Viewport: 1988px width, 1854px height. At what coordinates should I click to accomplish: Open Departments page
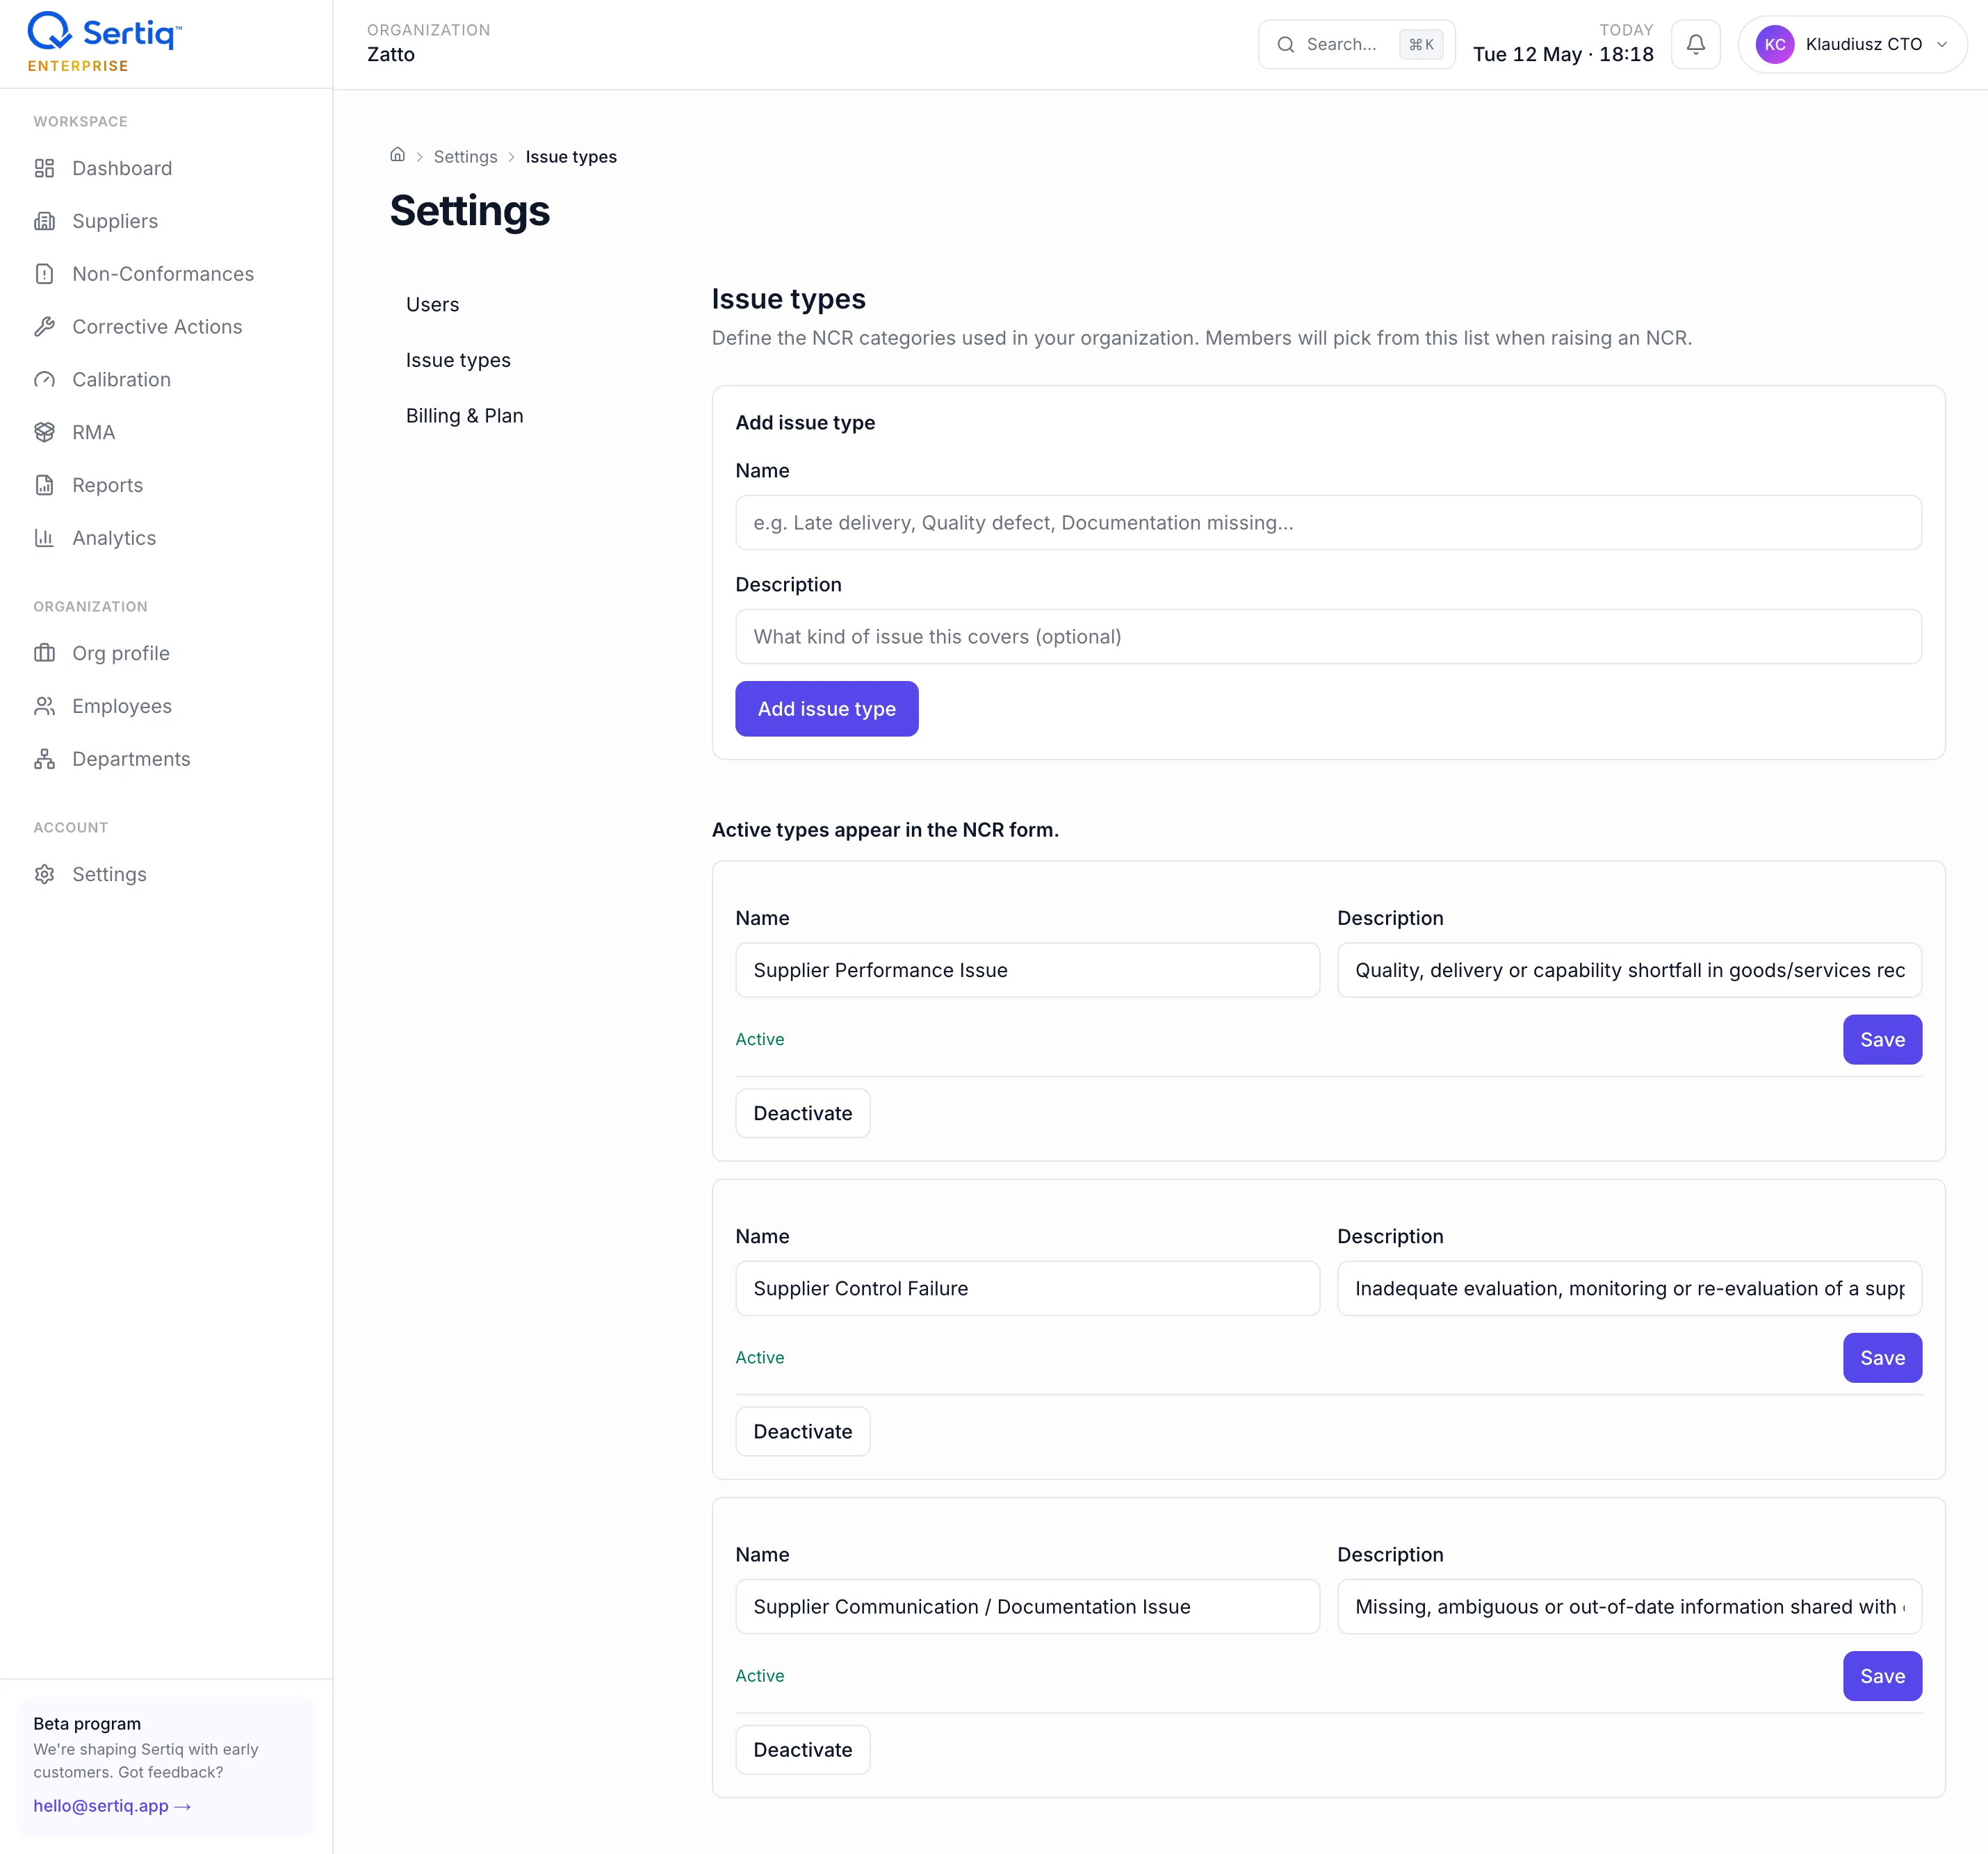tap(131, 760)
